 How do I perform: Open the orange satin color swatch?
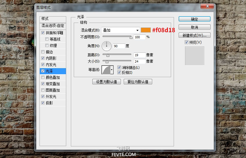tap(146, 30)
